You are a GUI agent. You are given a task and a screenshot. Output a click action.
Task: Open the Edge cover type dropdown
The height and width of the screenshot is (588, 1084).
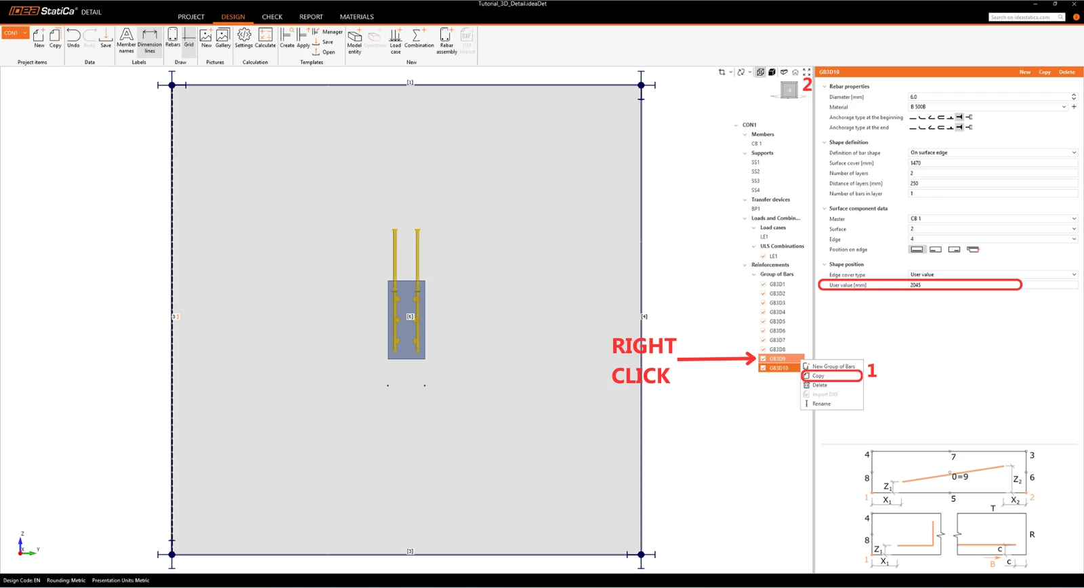(993, 274)
